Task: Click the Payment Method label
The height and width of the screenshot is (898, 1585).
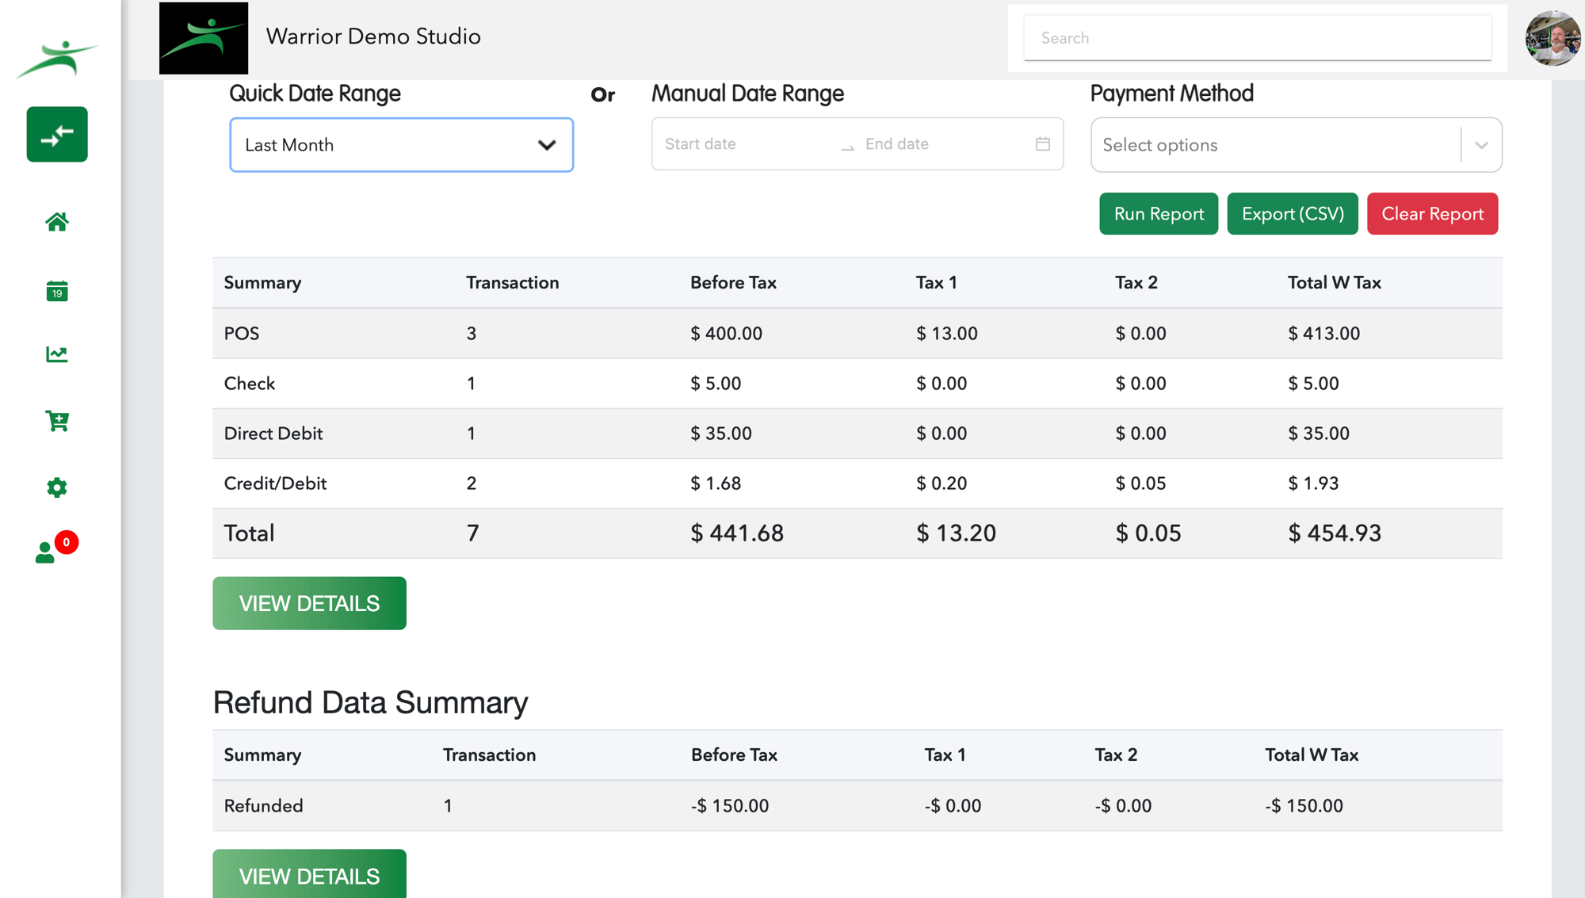Action: coord(1172,94)
